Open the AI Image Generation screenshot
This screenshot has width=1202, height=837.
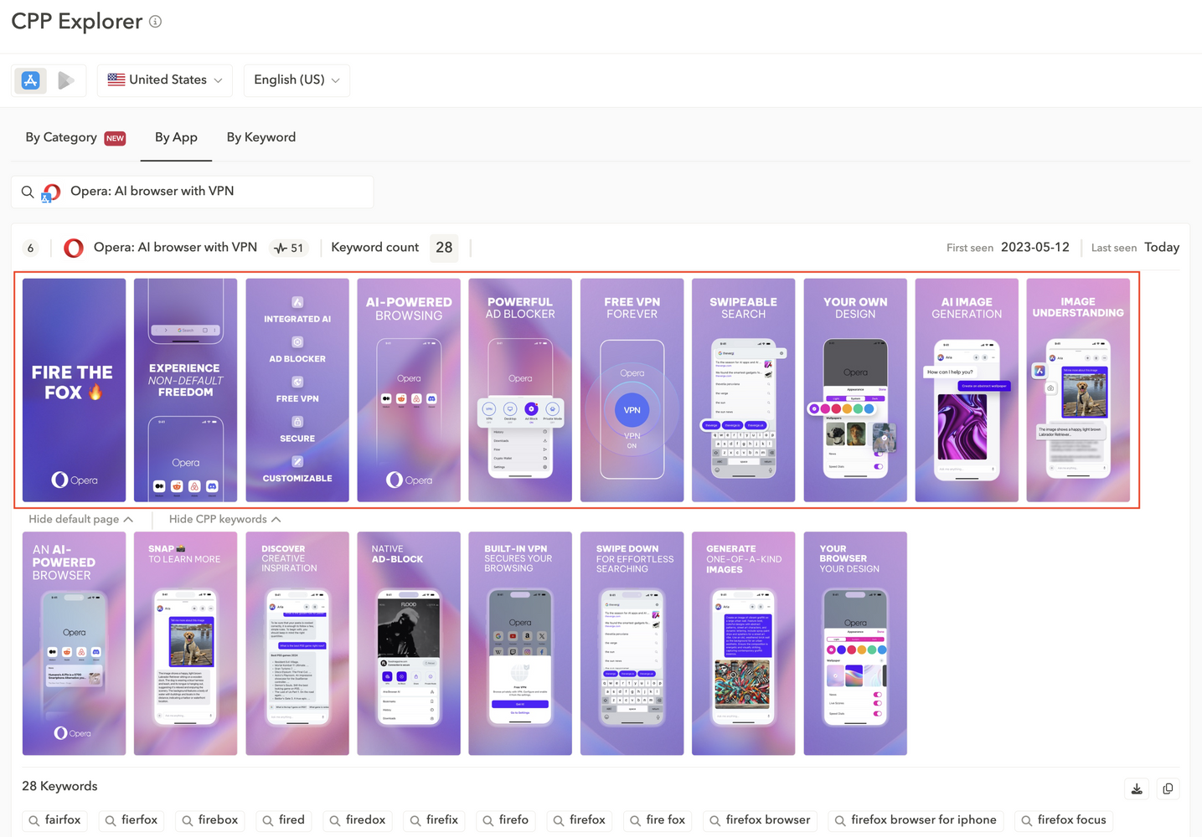click(x=967, y=390)
